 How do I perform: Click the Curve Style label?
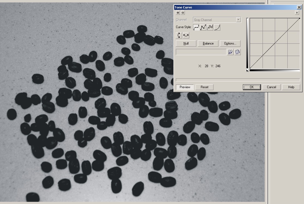coord(183,27)
